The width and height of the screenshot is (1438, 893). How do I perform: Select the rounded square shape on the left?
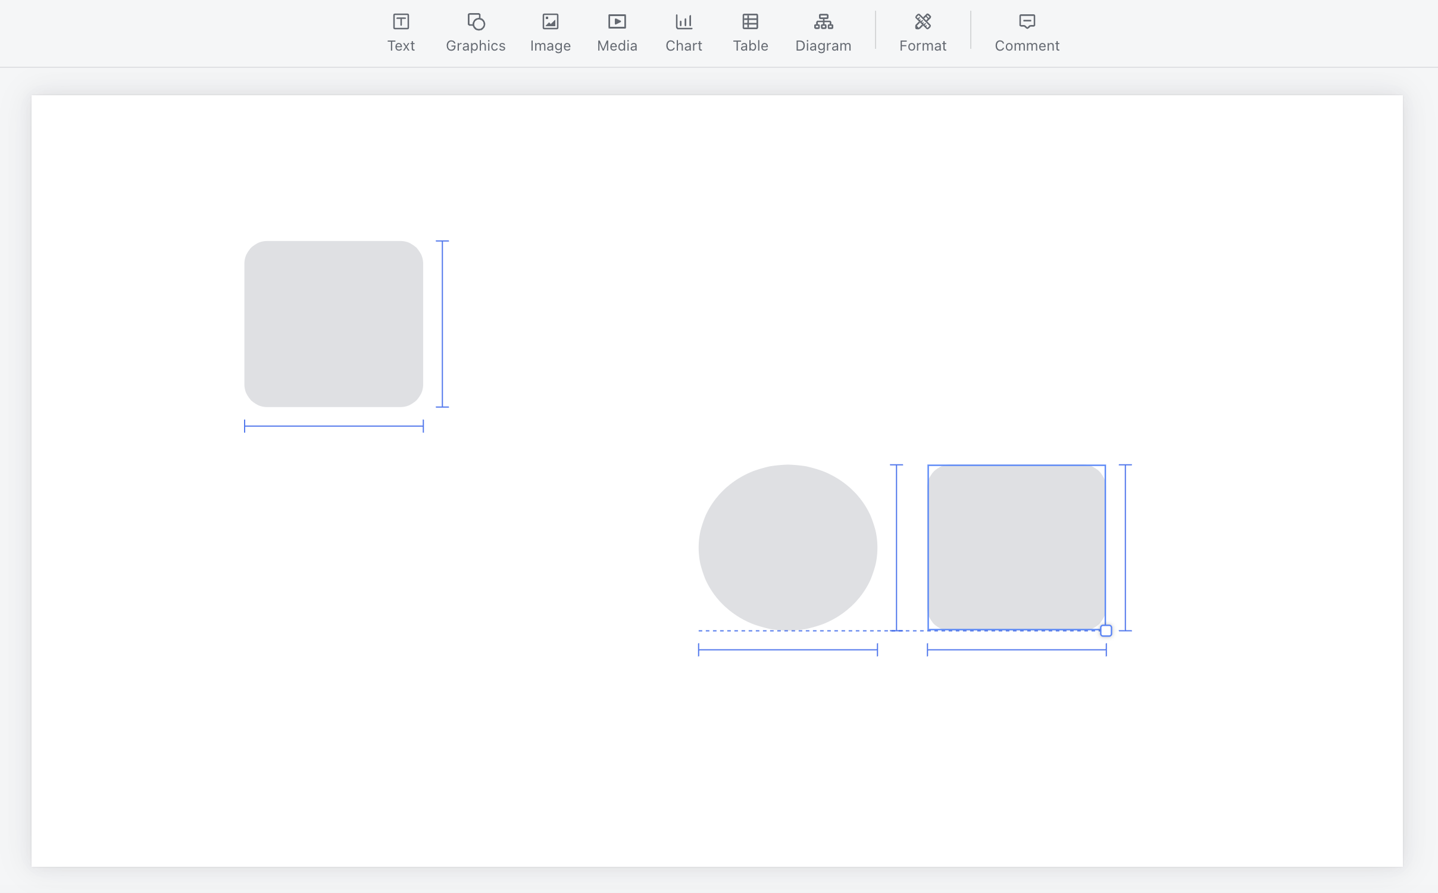pos(333,324)
